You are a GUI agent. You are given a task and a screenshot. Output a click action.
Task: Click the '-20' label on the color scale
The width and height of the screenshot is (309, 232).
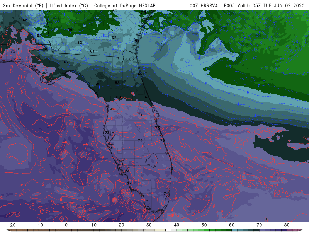point(11,225)
